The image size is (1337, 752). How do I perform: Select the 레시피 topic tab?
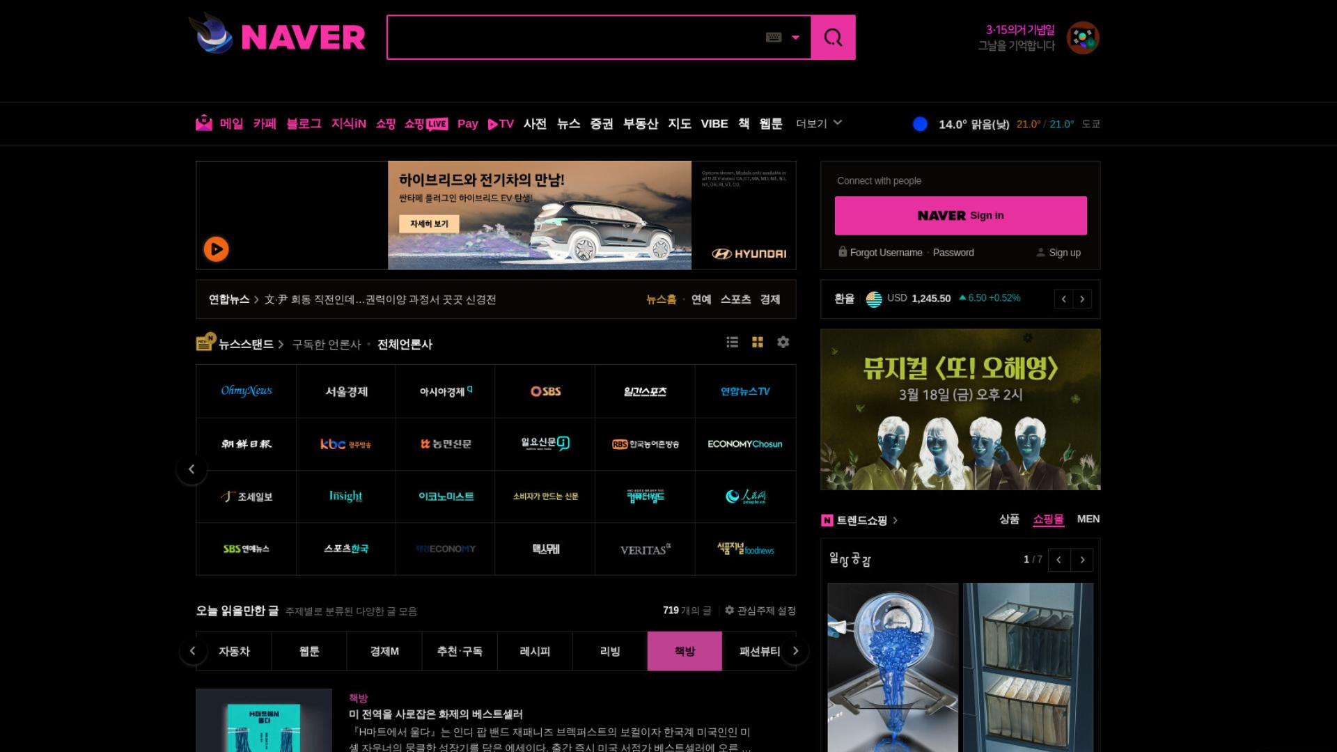click(535, 651)
